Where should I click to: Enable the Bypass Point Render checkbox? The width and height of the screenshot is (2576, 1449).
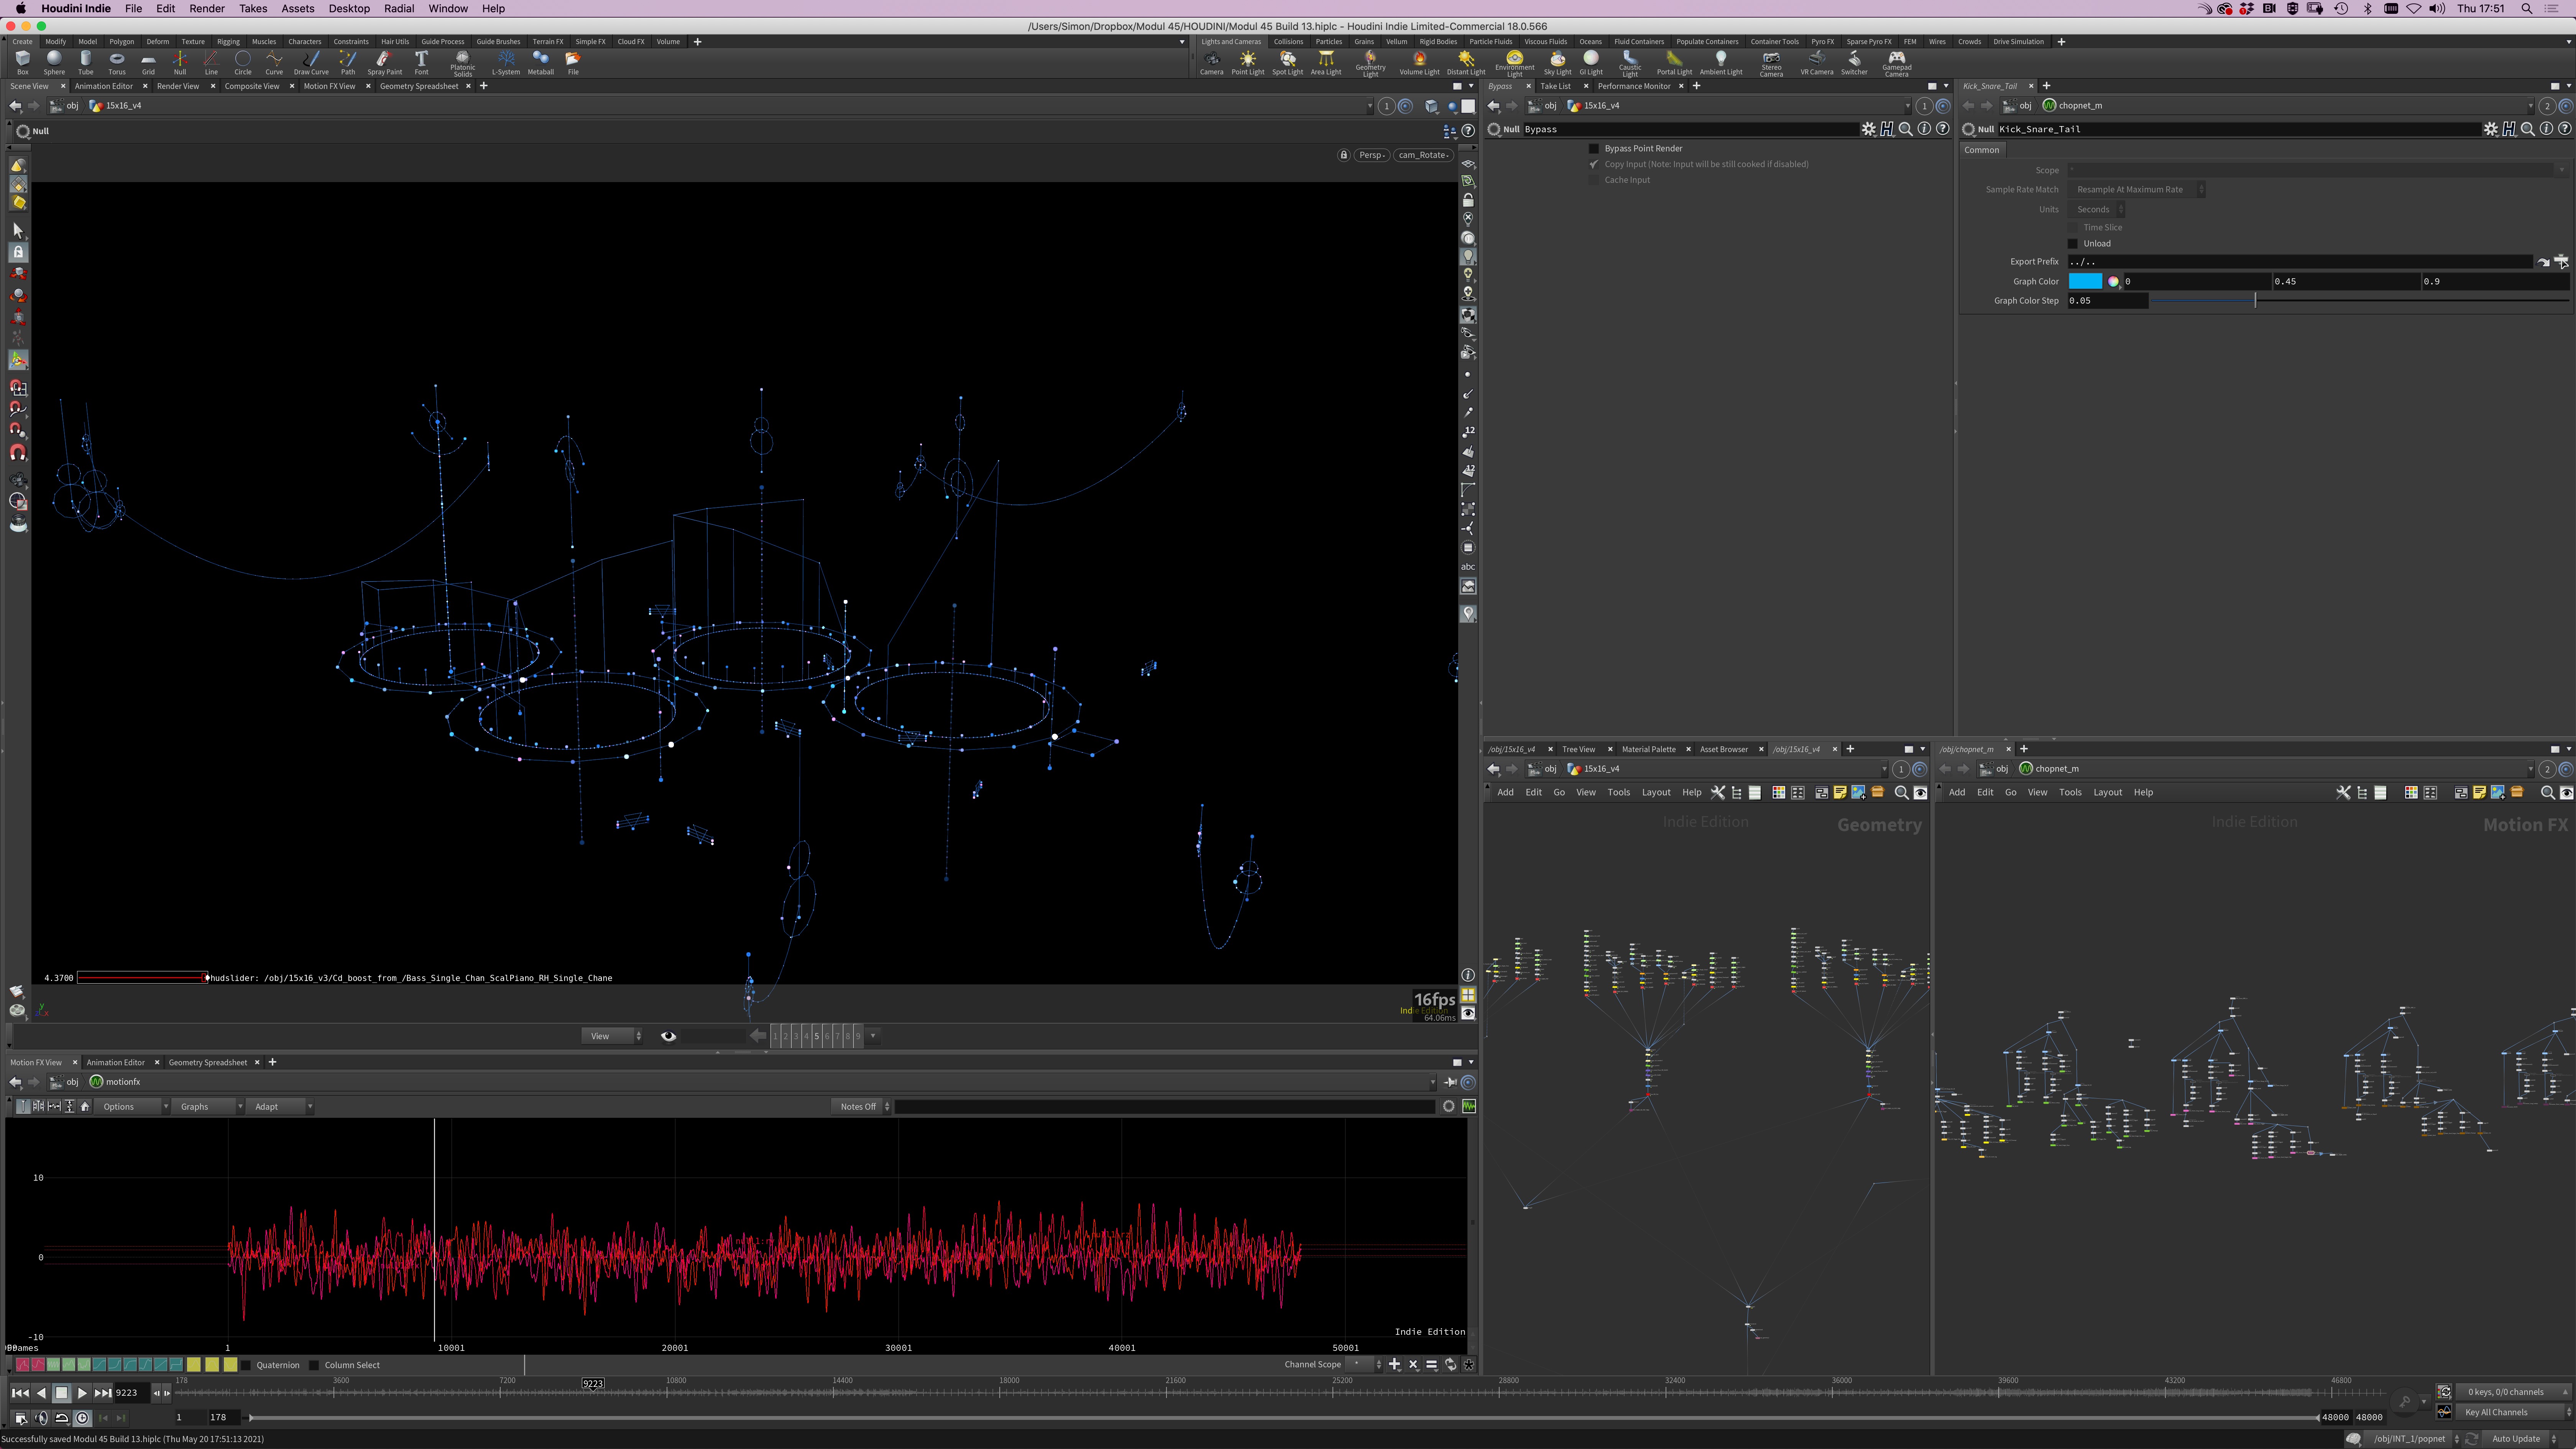tap(1594, 148)
